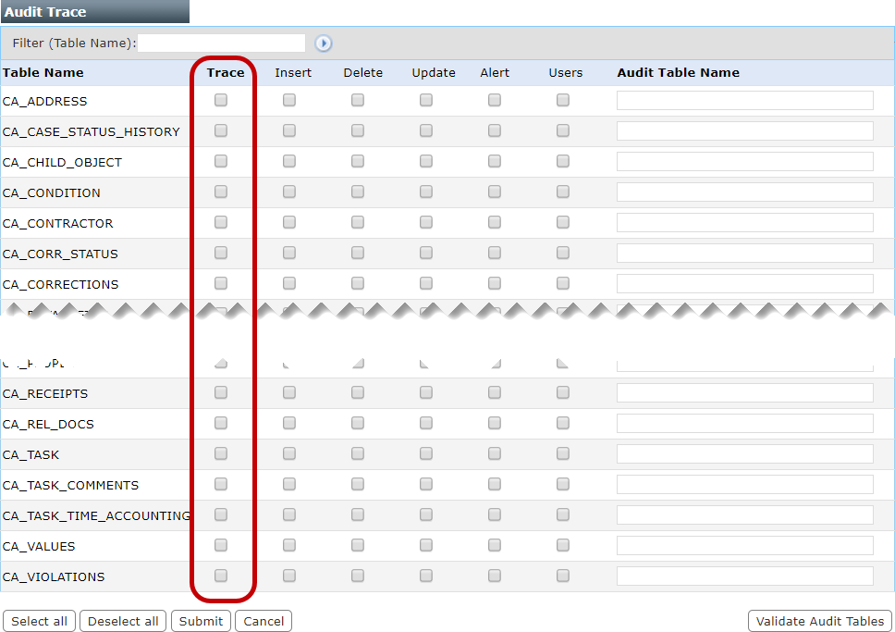Screen dimensions: 895x632
Task: Toggle Delete for CA_REL_DOCS
Action: tap(358, 424)
